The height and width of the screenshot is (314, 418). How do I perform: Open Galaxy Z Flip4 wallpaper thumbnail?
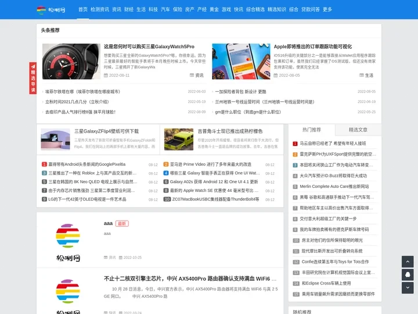(56, 139)
